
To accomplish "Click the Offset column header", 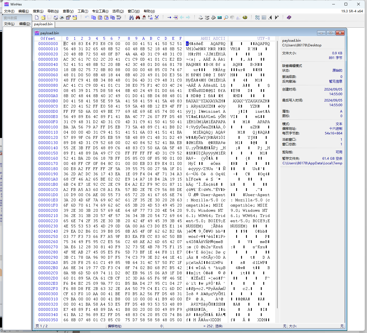I will 48,39.
